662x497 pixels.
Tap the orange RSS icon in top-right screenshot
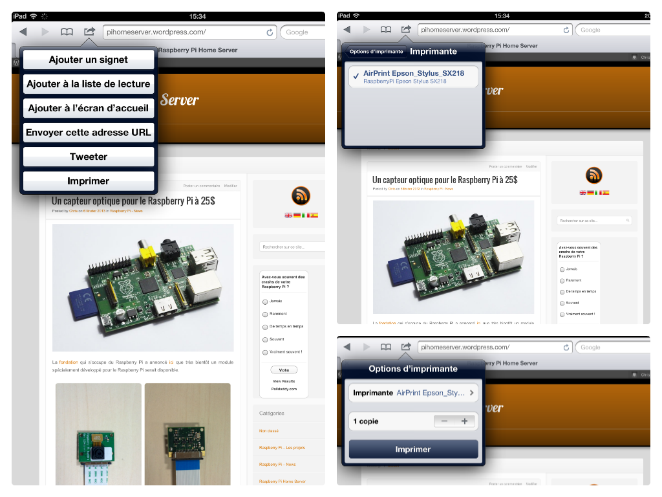coord(594,175)
